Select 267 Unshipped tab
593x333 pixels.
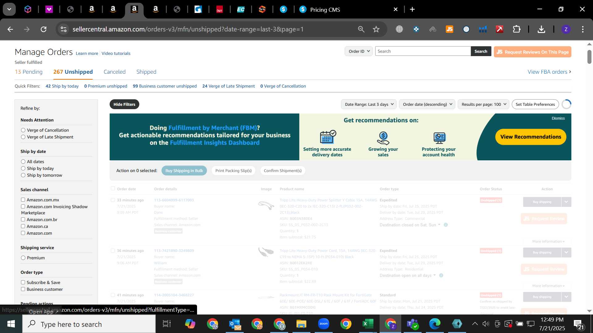[73, 72]
